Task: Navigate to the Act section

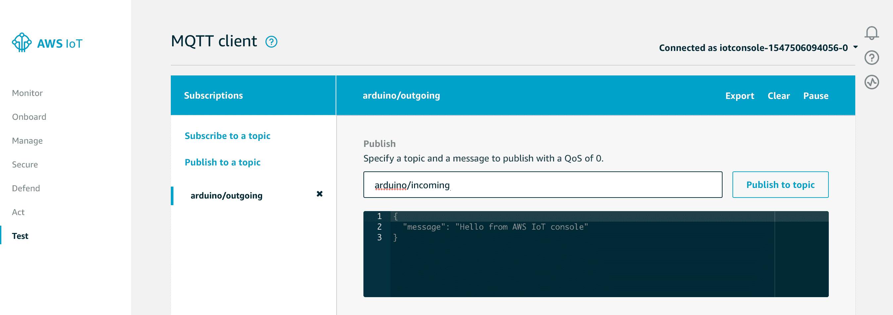Action: coord(19,212)
